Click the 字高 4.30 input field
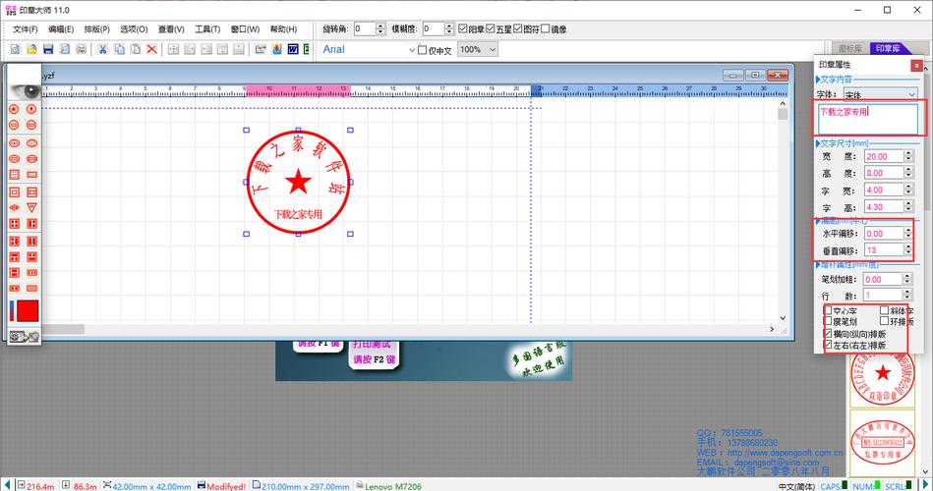Screen dimensions: 933x491 click(884, 207)
